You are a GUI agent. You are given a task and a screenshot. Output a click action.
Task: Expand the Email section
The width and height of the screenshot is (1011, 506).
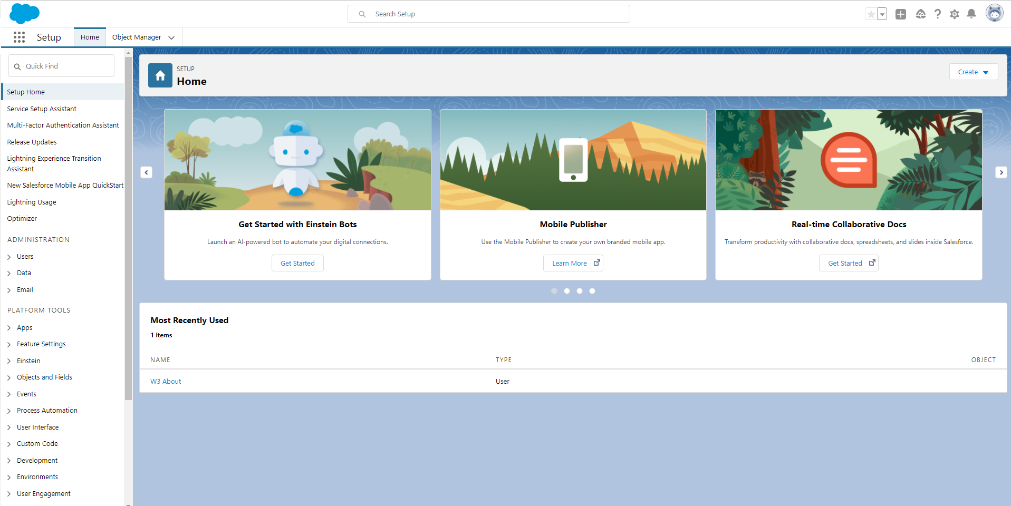point(9,290)
